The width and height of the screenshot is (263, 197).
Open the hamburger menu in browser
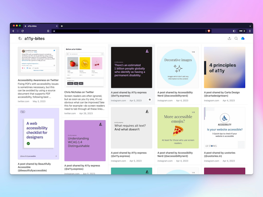[250, 31]
